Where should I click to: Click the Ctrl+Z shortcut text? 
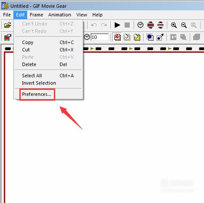pos(66,24)
